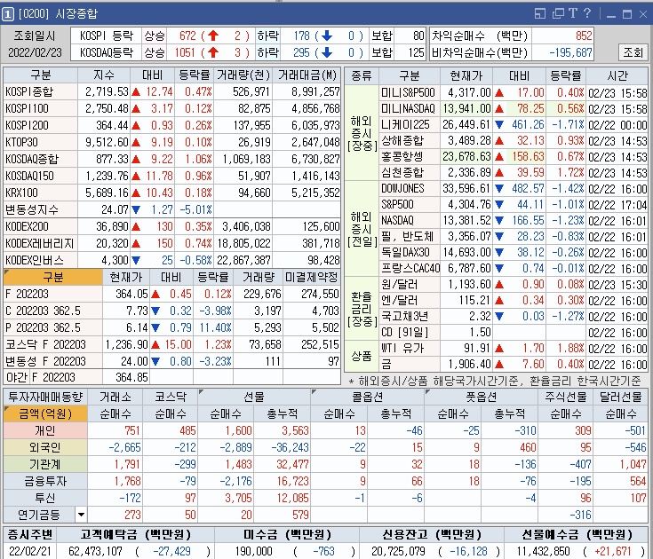Screen dimensions: 653x559
Task: Click the orange 금액(억원) header cell
Action: click(x=45, y=413)
